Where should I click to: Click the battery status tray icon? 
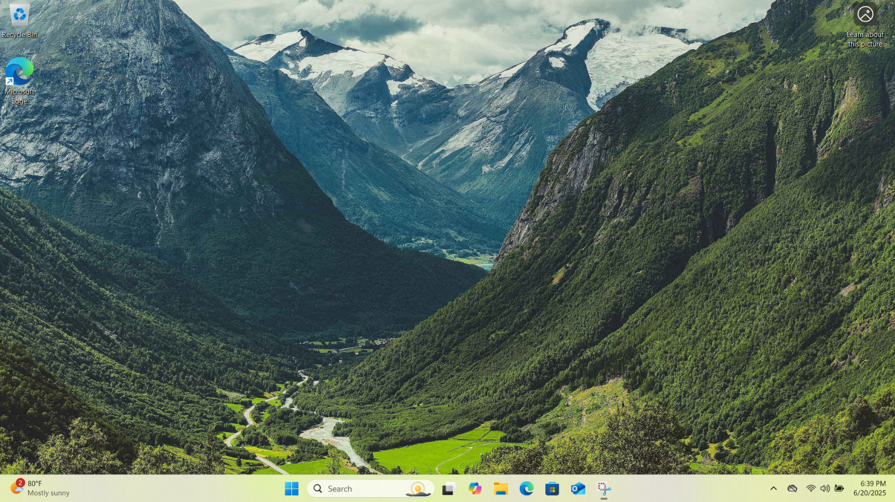(839, 489)
